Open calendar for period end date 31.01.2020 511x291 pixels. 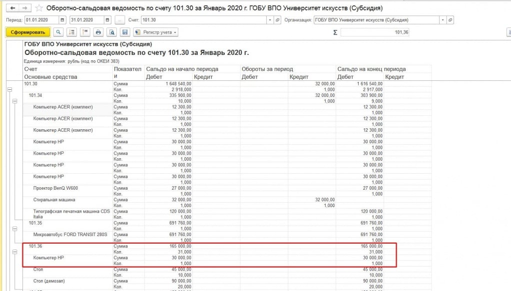click(107, 20)
